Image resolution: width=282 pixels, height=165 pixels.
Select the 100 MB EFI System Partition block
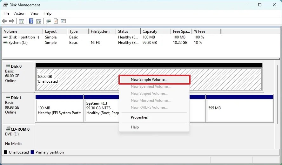pos(59,110)
